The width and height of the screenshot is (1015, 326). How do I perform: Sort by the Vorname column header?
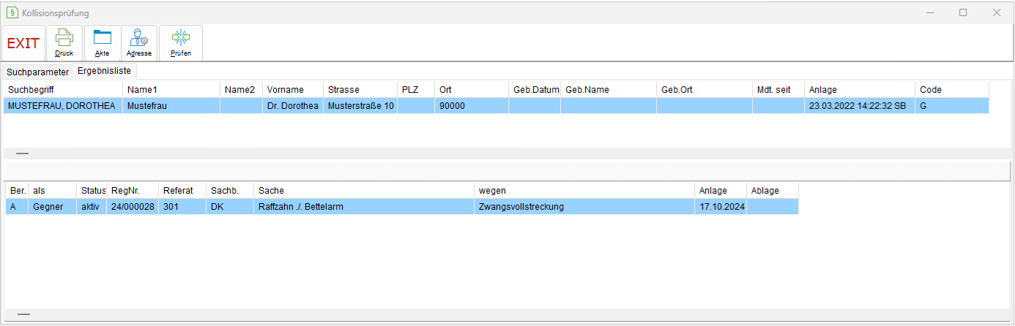[293, 90]
